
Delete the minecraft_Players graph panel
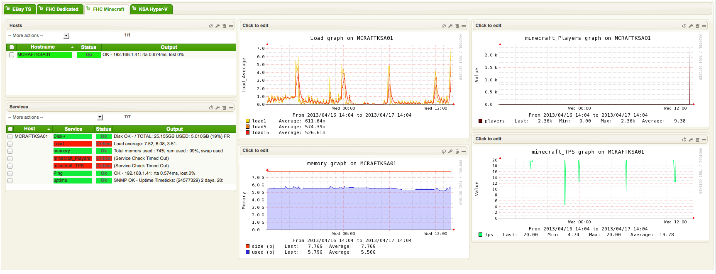[697, 26]
